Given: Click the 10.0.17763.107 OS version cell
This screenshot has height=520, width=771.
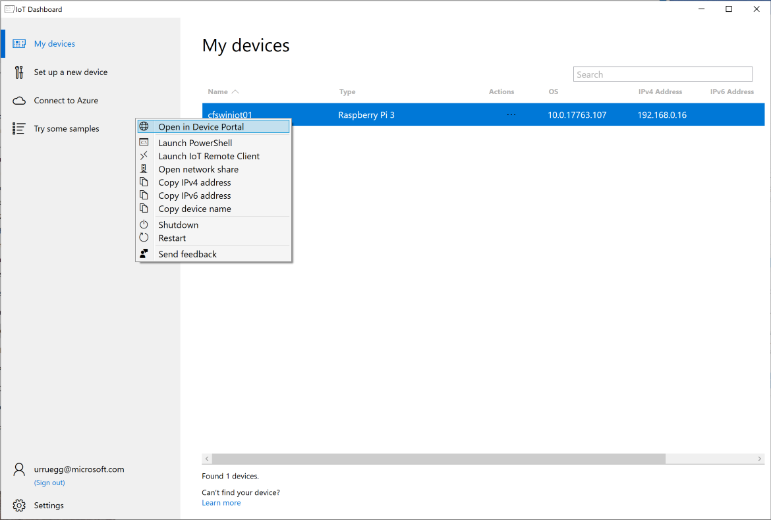Looking at the screenshot, I should (577, 115).
